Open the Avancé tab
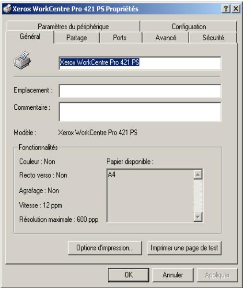 click(x=166, y=38)
